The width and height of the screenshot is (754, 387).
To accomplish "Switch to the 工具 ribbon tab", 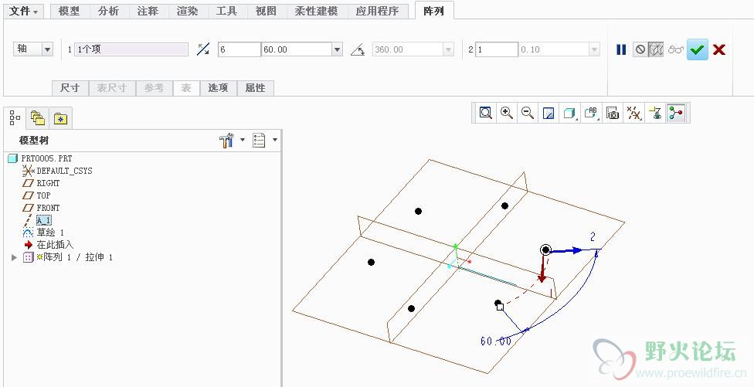I will [x=227, y=11].
